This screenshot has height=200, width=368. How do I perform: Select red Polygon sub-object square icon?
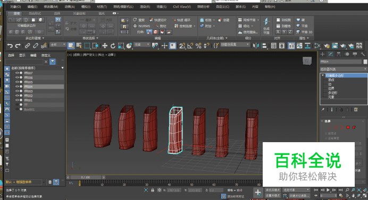pyautogui.click(x=348, y=127)
